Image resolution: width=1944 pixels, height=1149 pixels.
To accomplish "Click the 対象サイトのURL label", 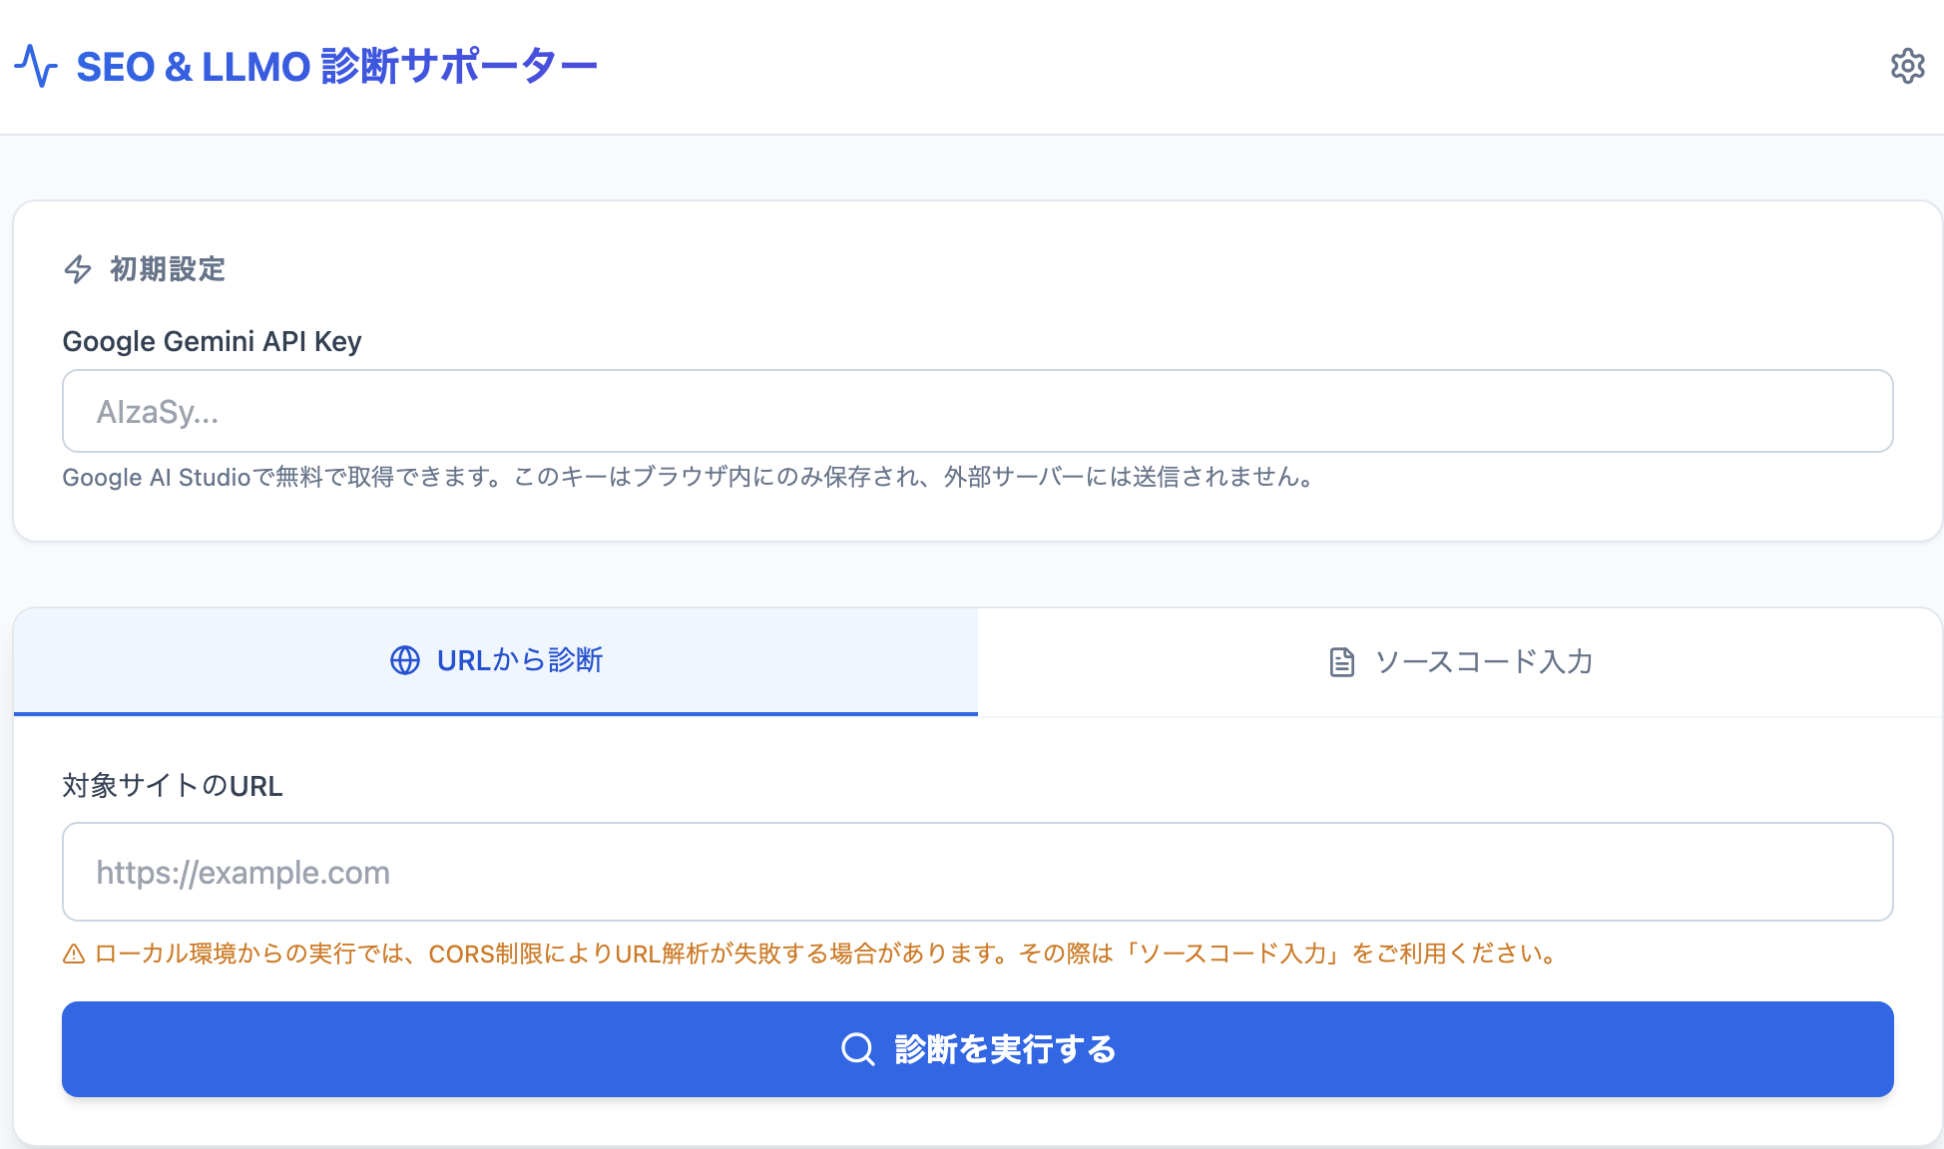I will (x=172, y=786).
